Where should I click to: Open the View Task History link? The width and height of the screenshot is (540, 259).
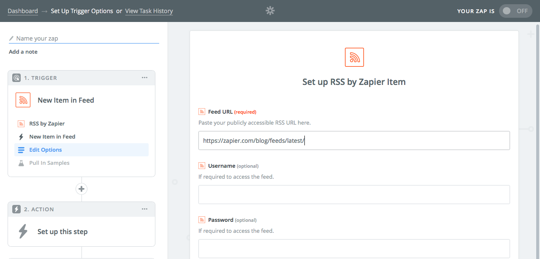149,11
